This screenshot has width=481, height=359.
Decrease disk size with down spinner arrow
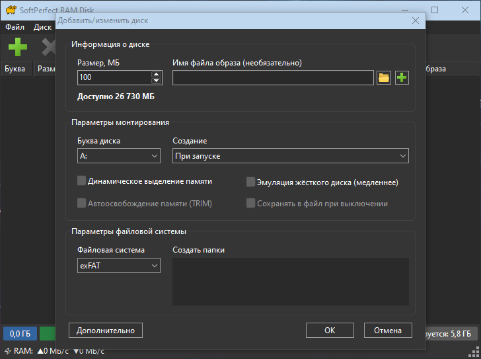click(156, 81)
